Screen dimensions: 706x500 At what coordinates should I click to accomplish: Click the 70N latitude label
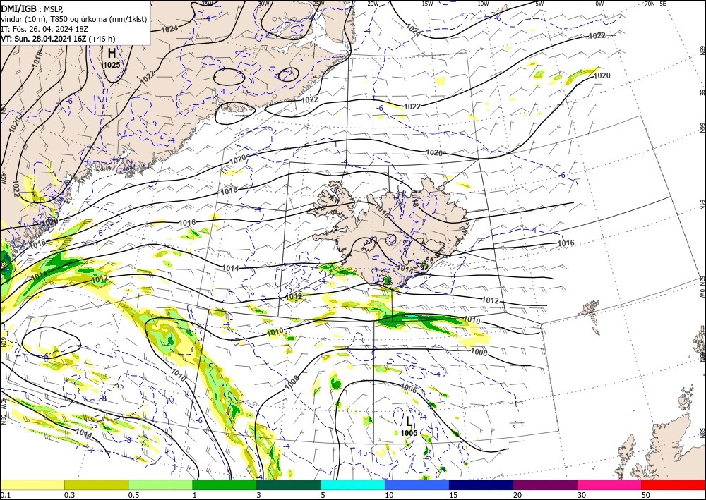(x=650, y=4)
